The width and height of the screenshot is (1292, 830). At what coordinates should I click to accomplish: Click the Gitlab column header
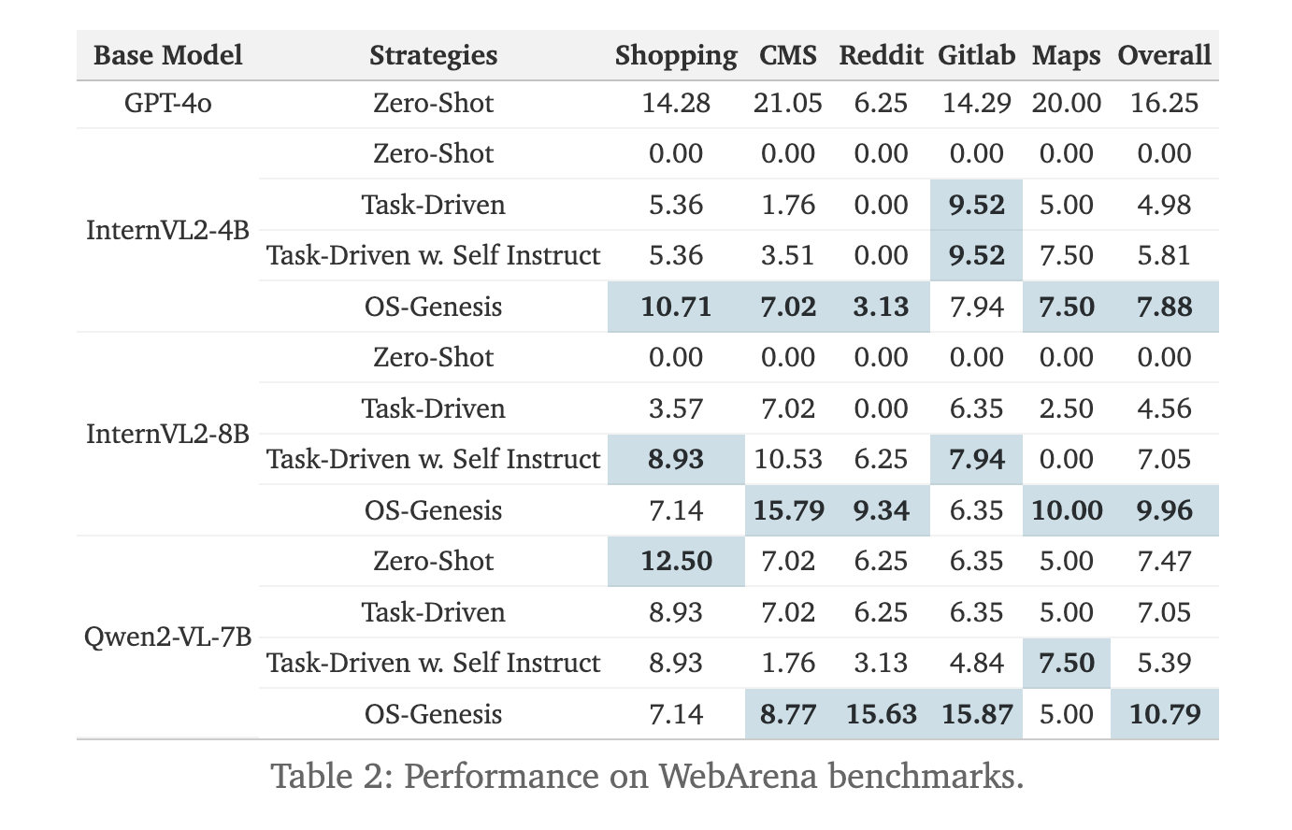pos(976,55)
